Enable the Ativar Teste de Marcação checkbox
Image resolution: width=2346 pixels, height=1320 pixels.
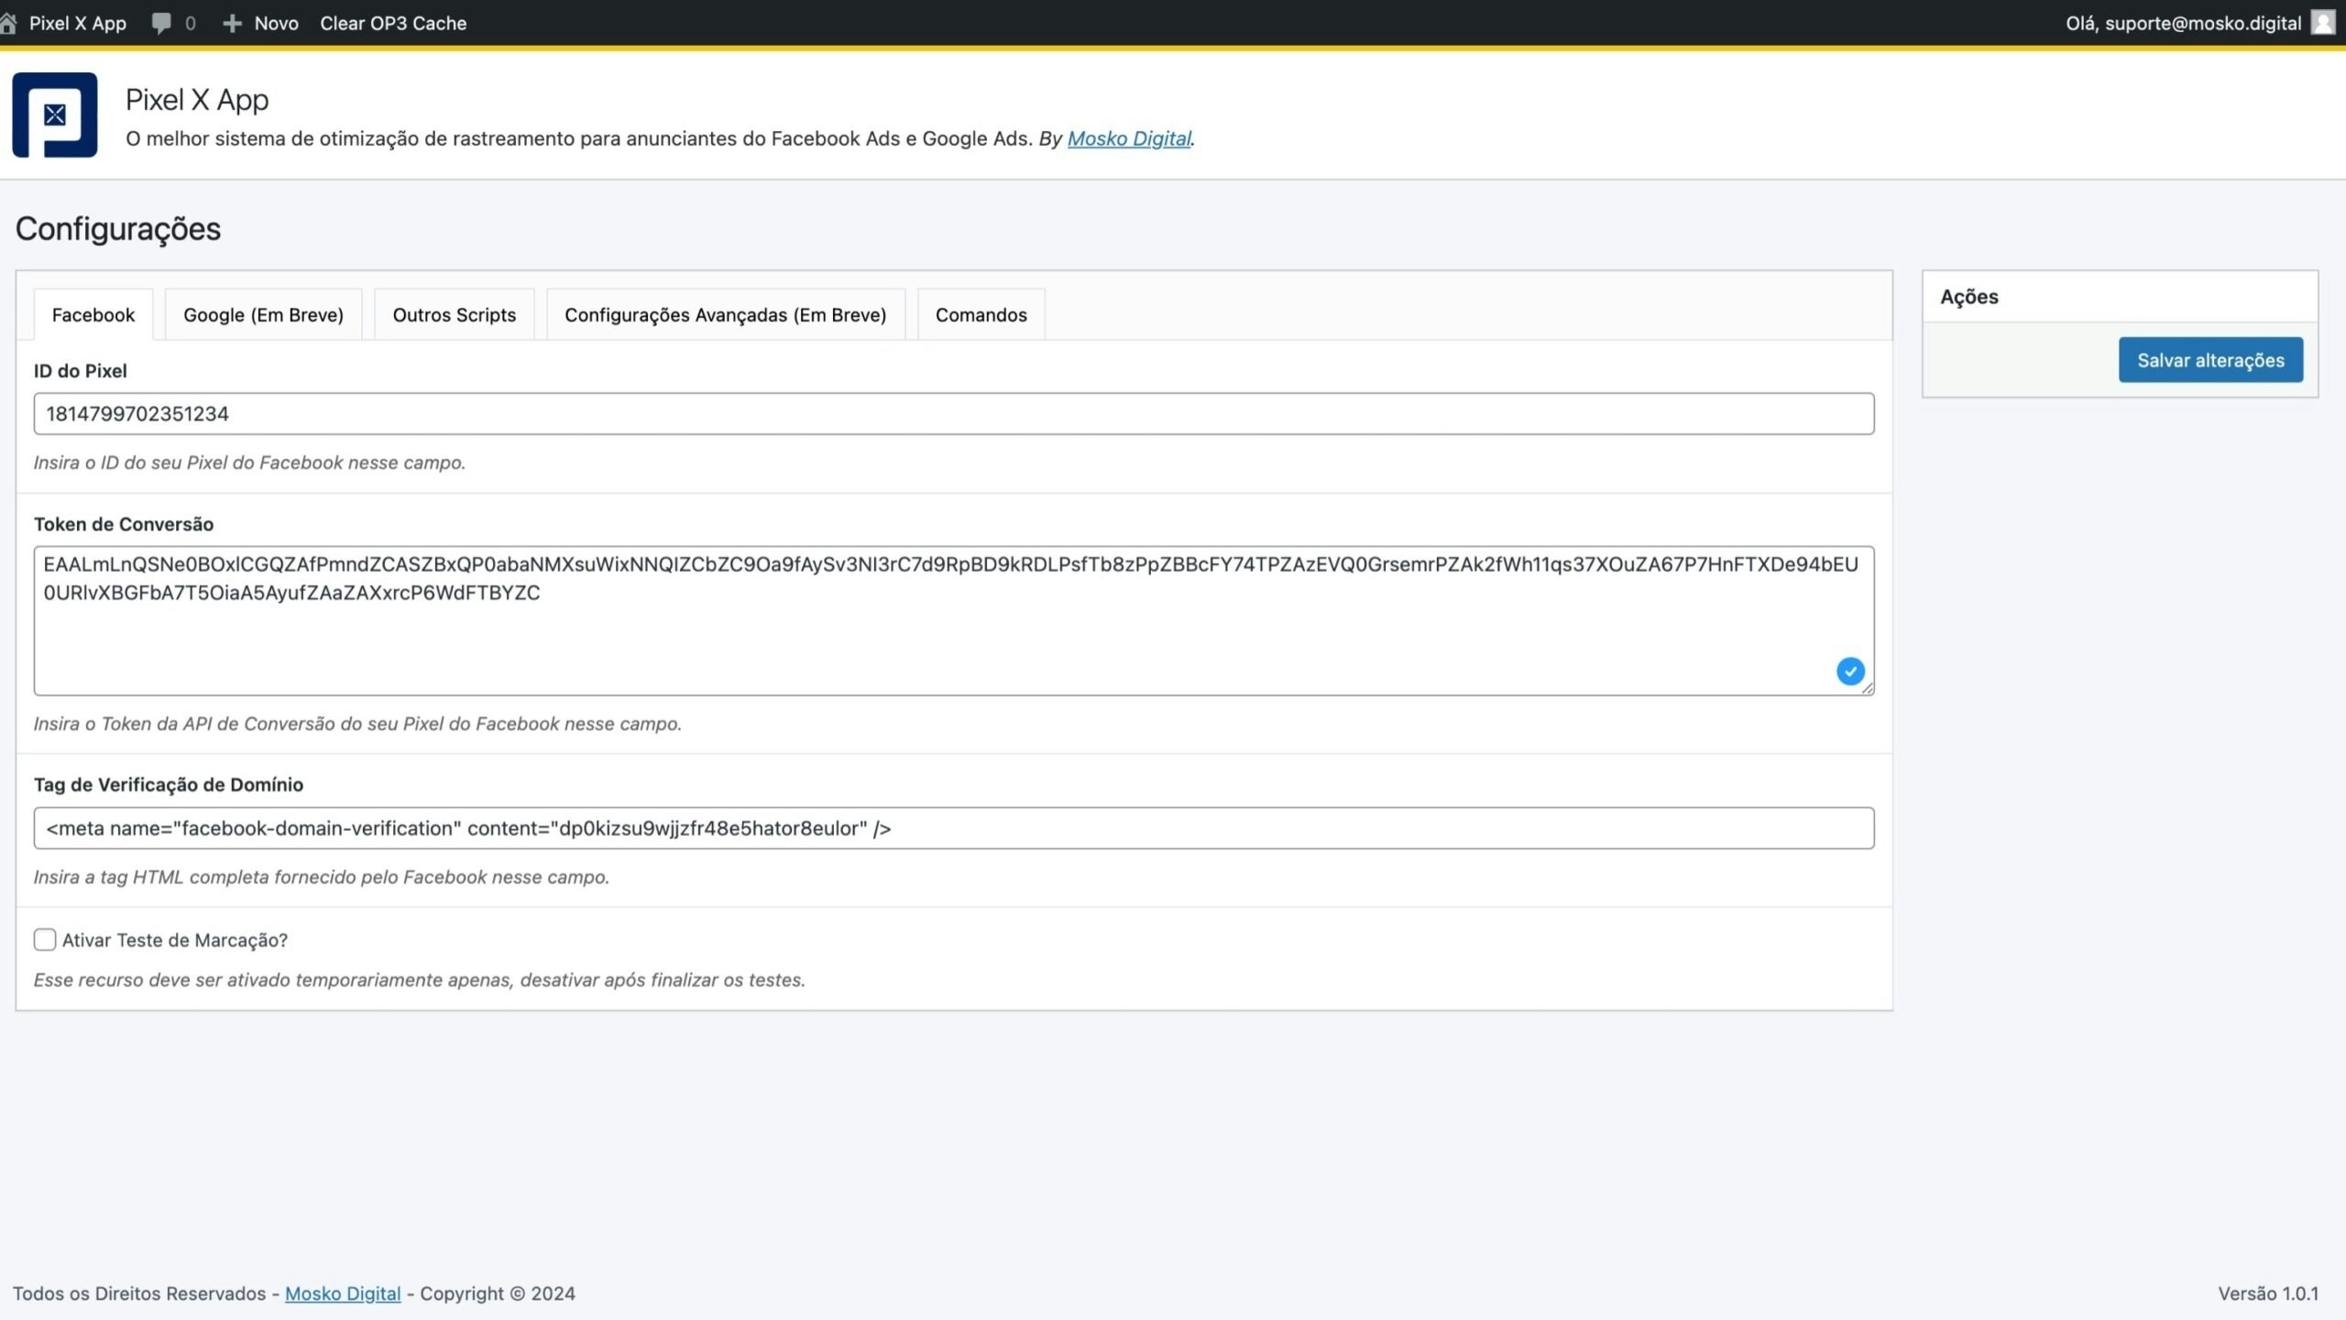click(x=45, y=940)
